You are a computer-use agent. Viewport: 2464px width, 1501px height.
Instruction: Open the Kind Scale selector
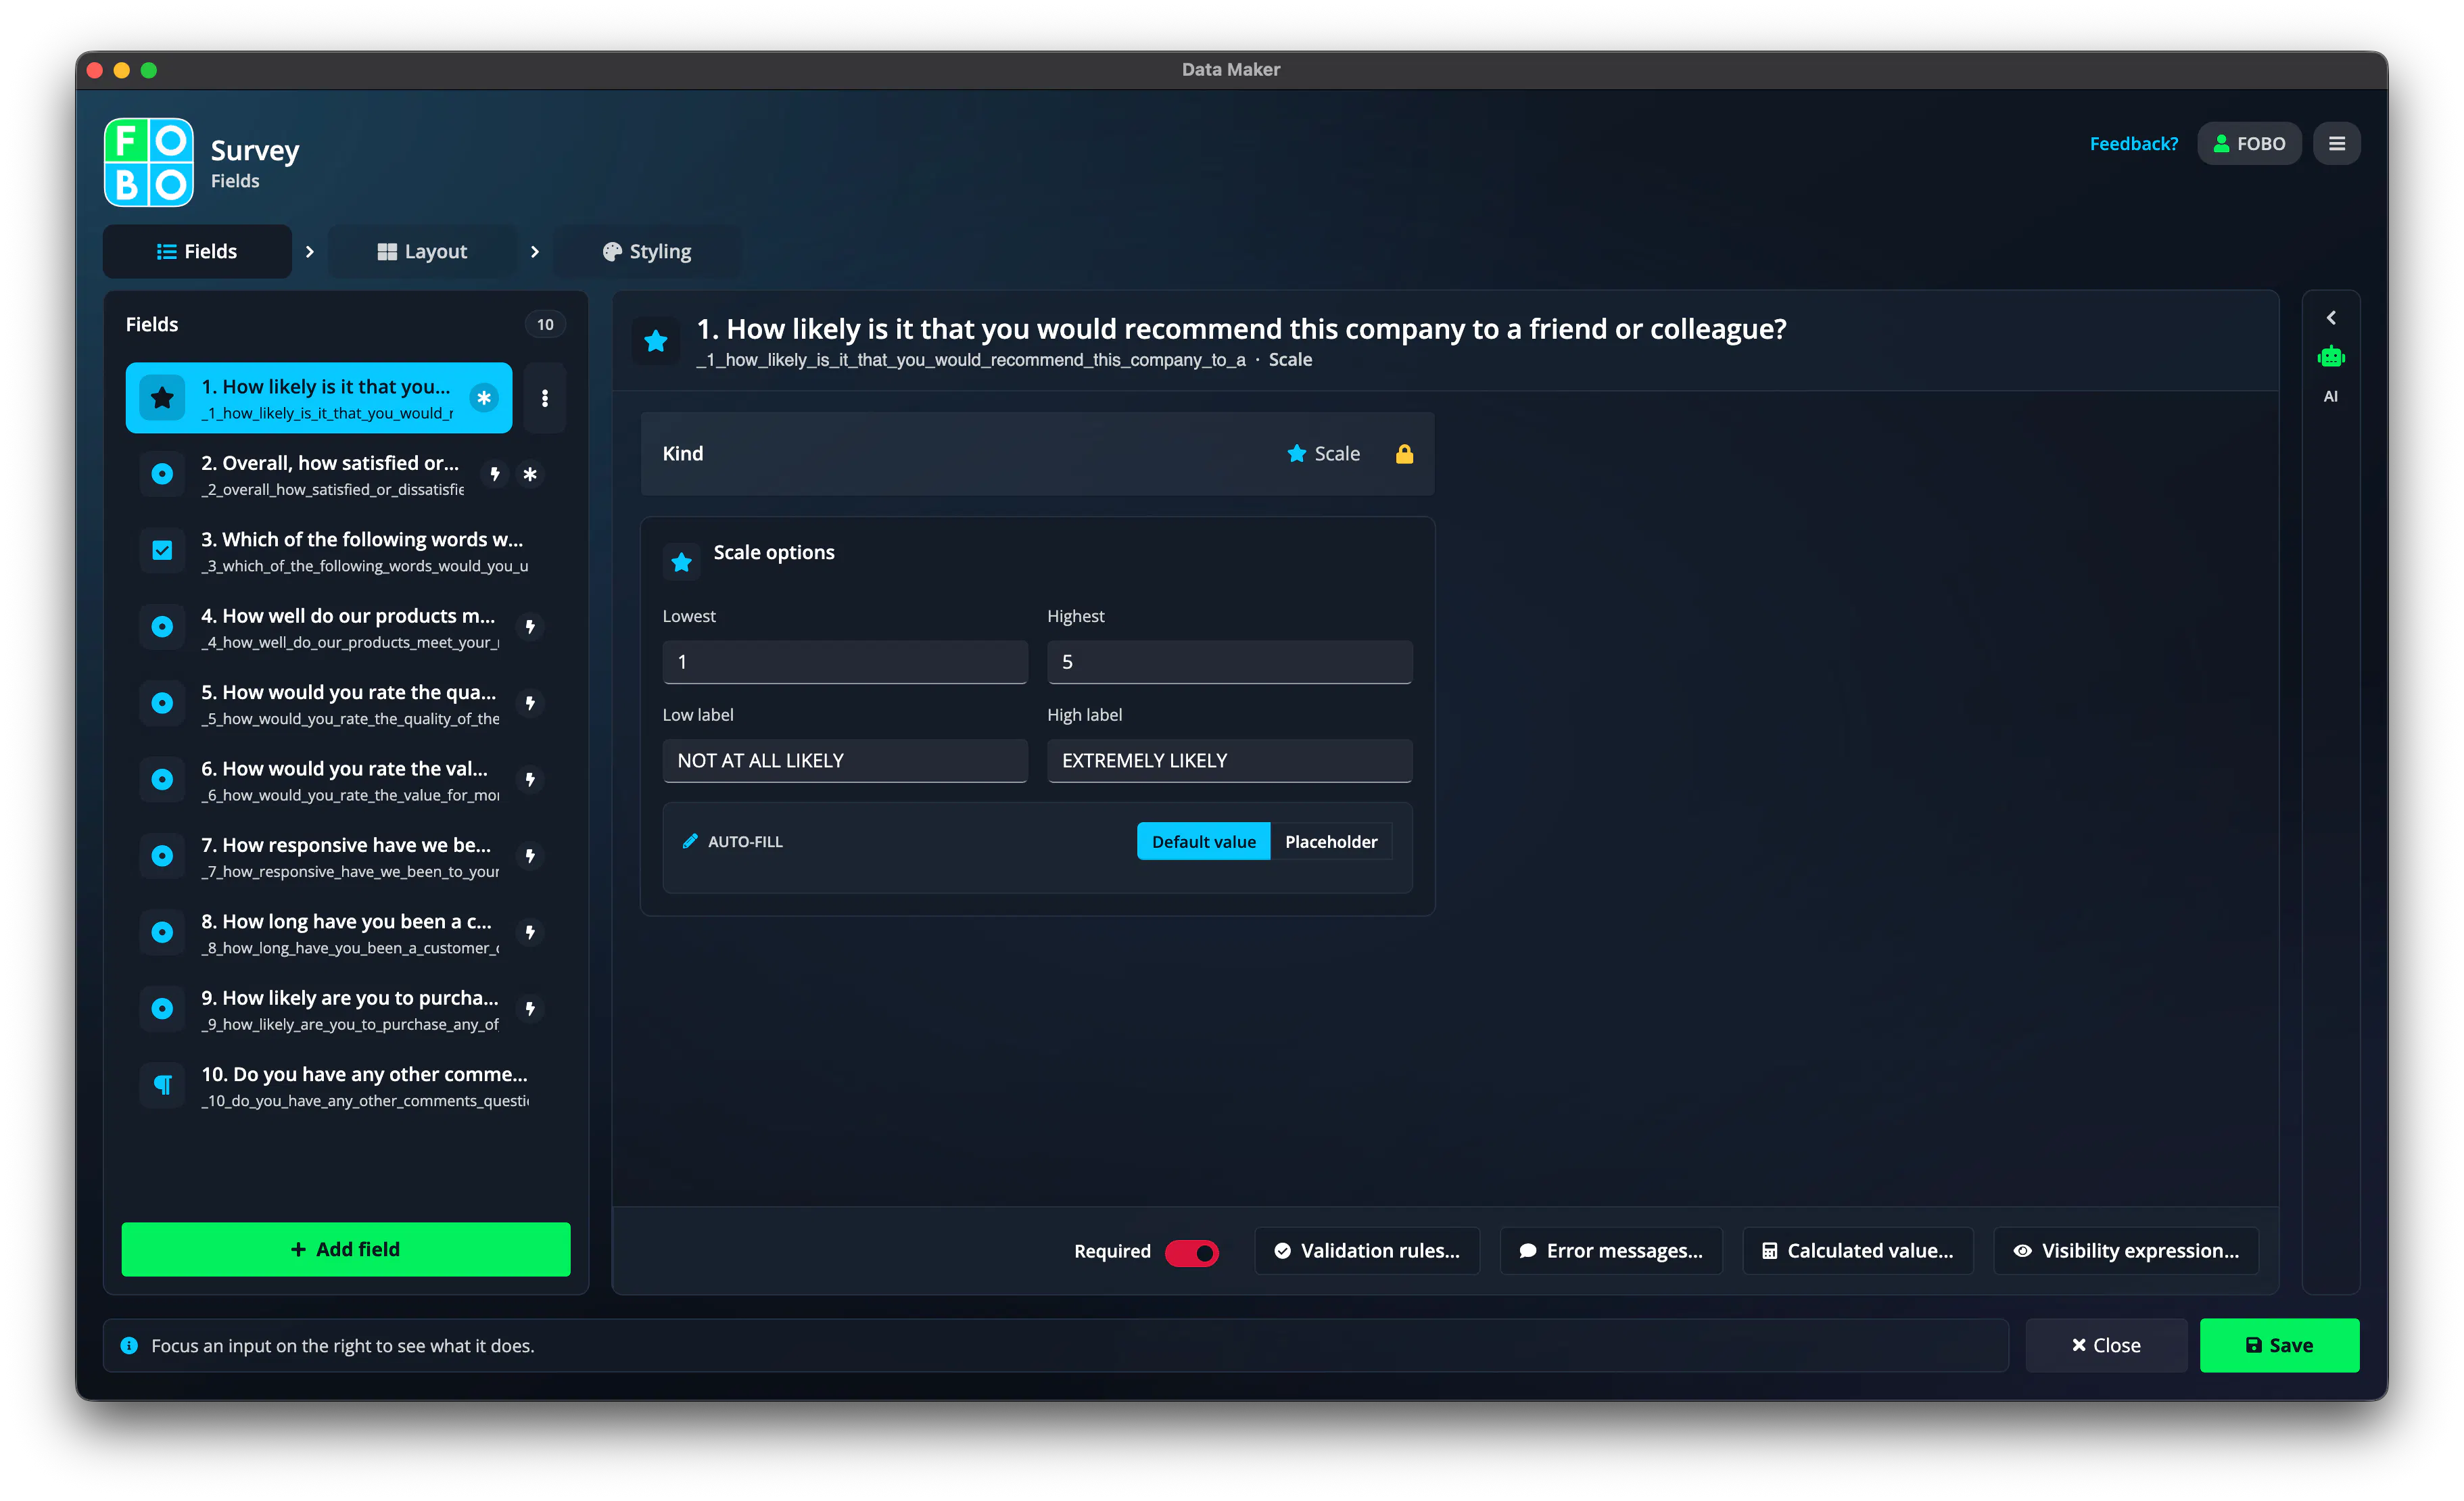coord(1323,454)
